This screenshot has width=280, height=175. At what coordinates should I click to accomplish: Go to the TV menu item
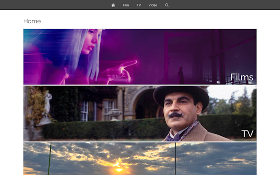pos(139,5)
